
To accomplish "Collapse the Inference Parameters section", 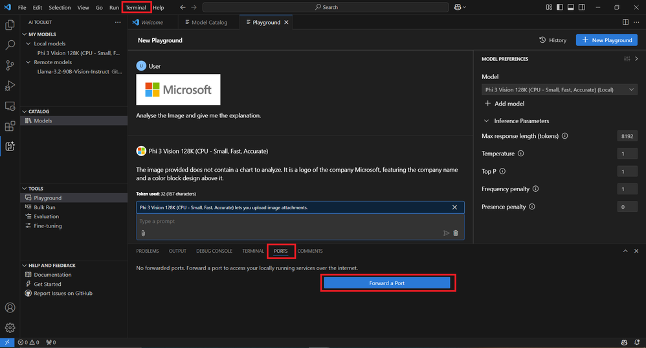I will tap(487, 121).
